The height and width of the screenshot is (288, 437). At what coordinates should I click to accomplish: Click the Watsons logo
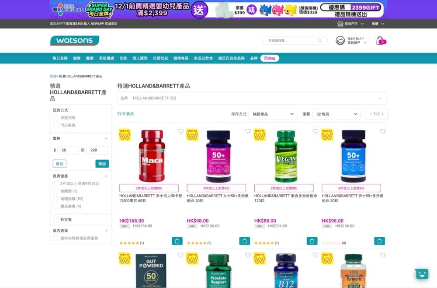[75, 40]
